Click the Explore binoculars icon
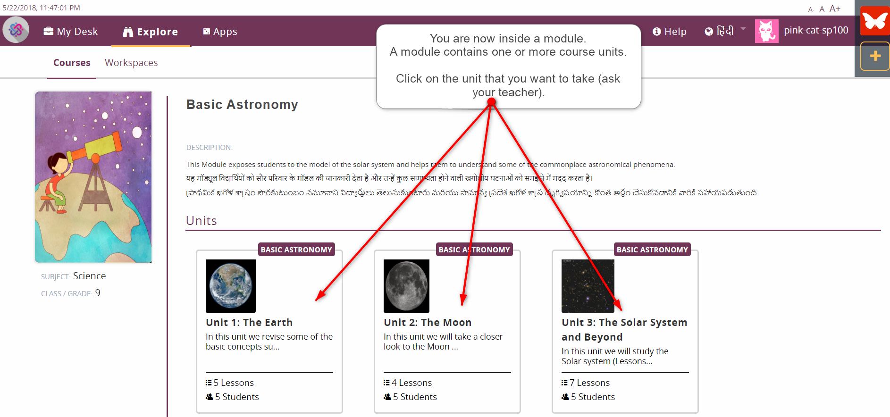This screenshot has width=890, height=417. click(x=128, y=32)
